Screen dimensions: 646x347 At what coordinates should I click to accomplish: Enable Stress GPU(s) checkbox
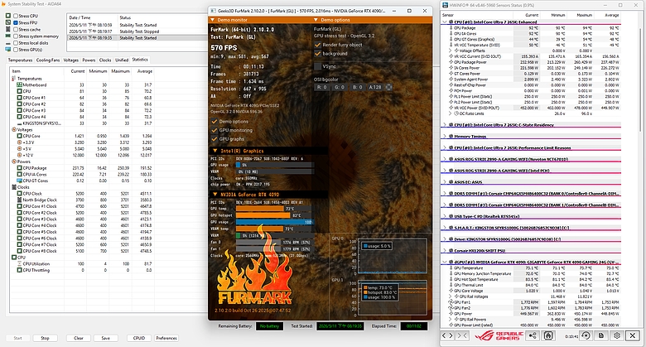[16, 50]
